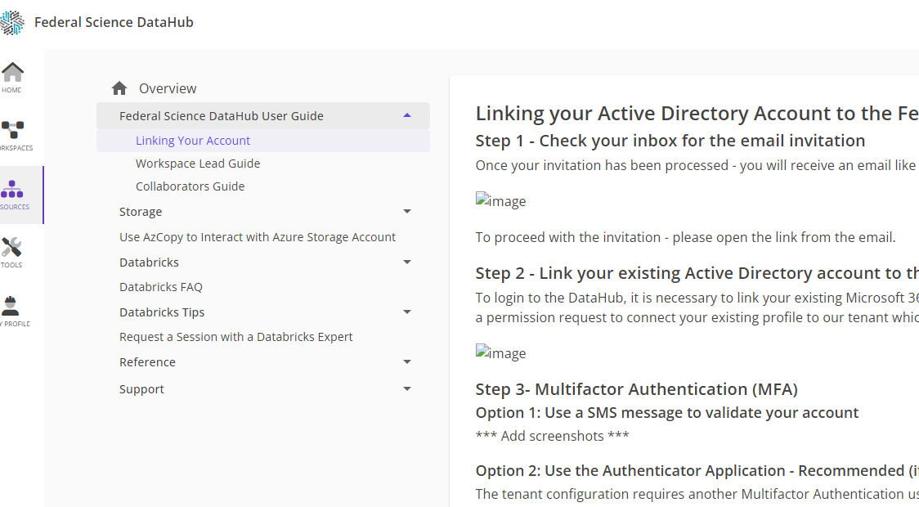Expand the Reference section arrow
This screenshot has width=919, height=507.
coord(406,362)
